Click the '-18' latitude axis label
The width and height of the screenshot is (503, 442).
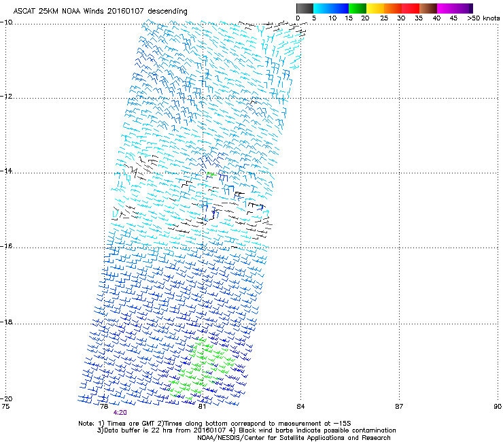coord(6,322)
